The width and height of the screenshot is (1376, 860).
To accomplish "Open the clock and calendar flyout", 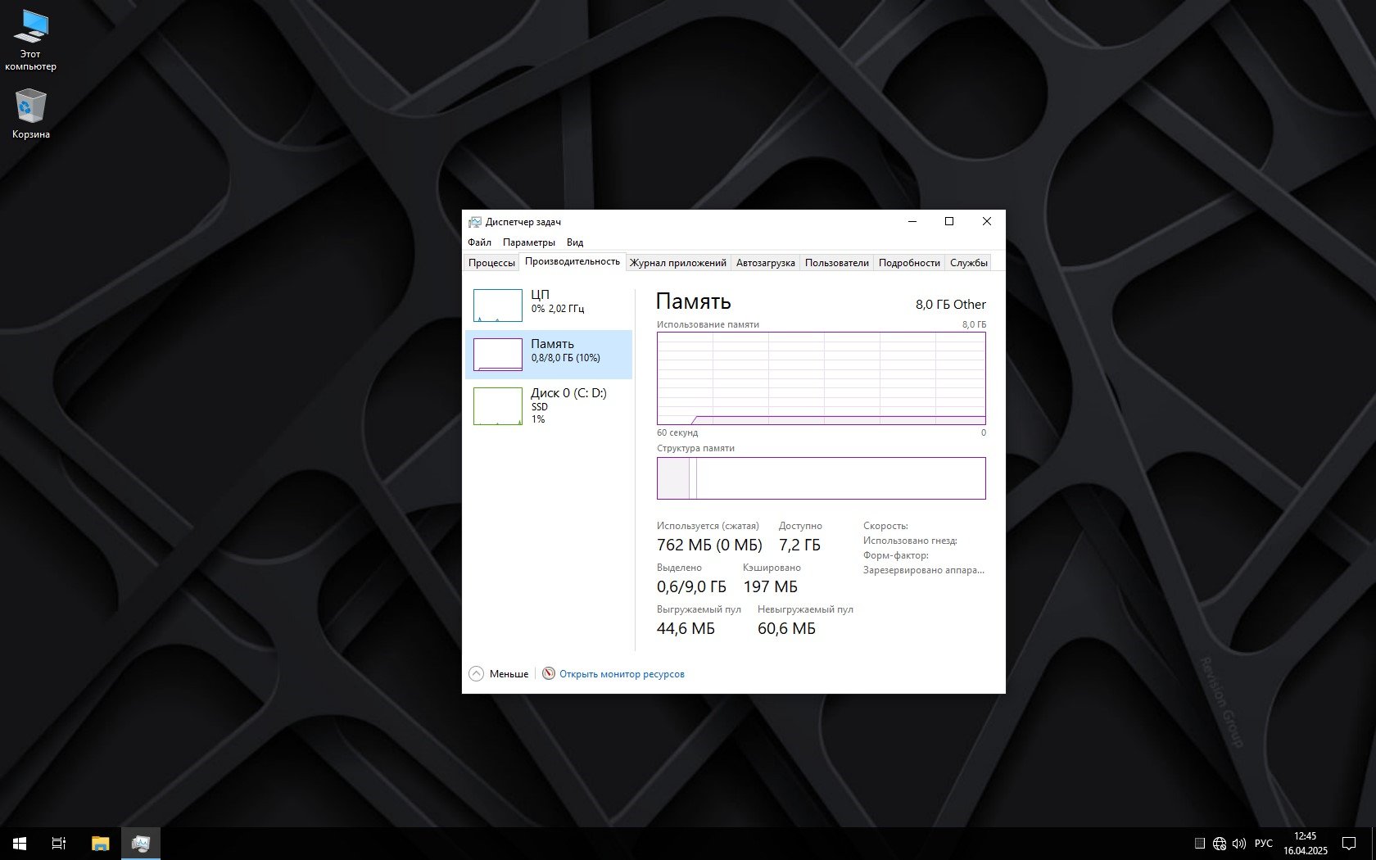I will (x=1306, y=844).
